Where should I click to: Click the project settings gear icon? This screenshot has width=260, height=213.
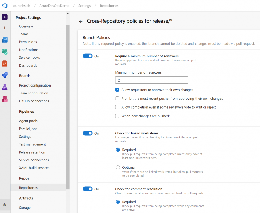(x=5, y=205)
